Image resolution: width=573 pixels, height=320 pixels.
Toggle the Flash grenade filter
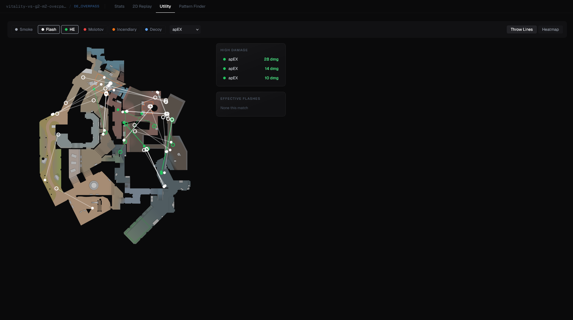pyautogui.click(x=49, y=29)
